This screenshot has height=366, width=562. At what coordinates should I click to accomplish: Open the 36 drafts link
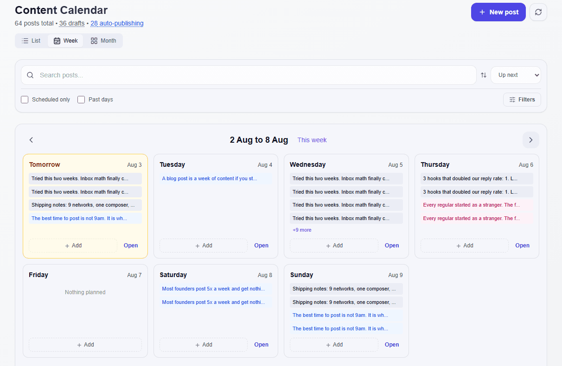tap(72, 23)
